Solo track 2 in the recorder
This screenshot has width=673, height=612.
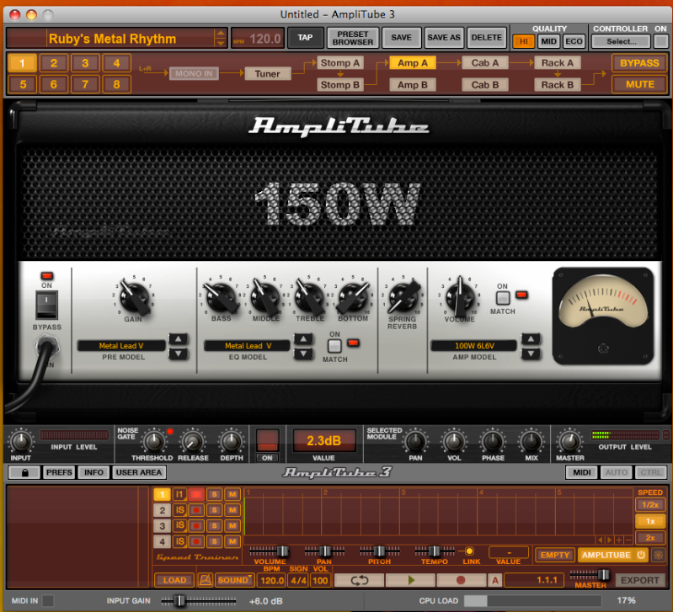(x=214, y=510)
